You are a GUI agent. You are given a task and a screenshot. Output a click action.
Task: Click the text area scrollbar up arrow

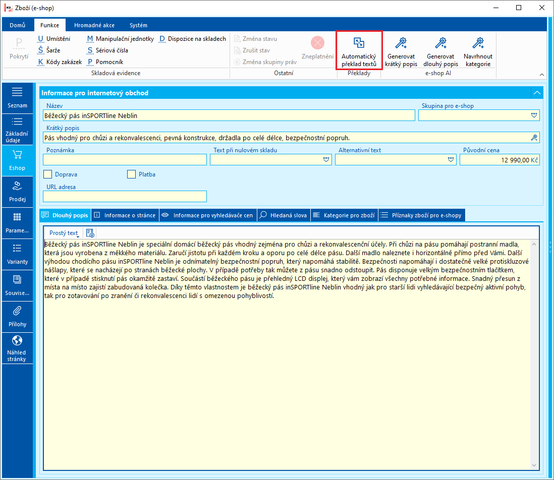point(534,244)
